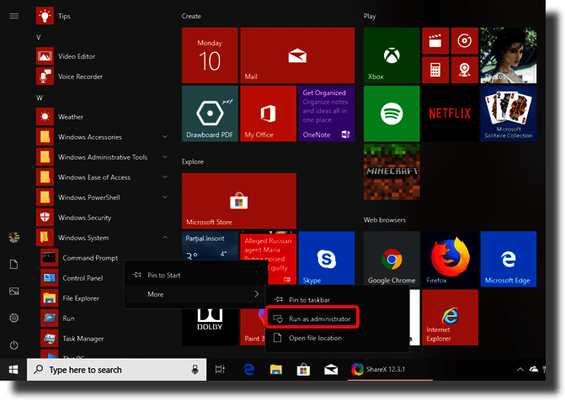Choose Pin to Start
565x400 pixels.
[x=196, y=275]
